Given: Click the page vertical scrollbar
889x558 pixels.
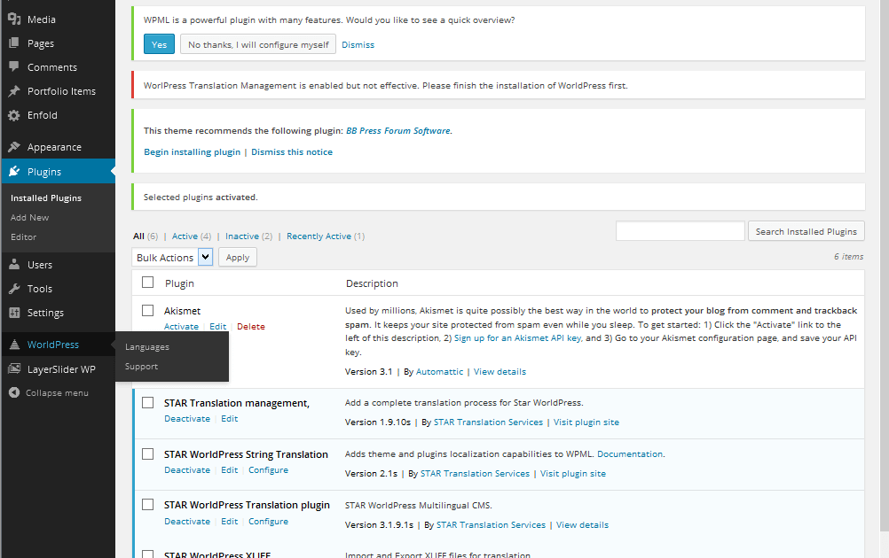Looking at the screenshot, I should 885,266.
